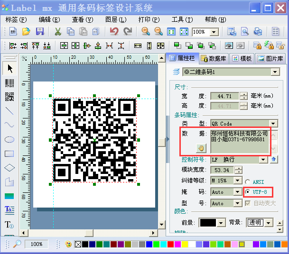The width and height of the screenshot is (289, 254).
Task: Align objects left icon
Action: coord(13,45)
